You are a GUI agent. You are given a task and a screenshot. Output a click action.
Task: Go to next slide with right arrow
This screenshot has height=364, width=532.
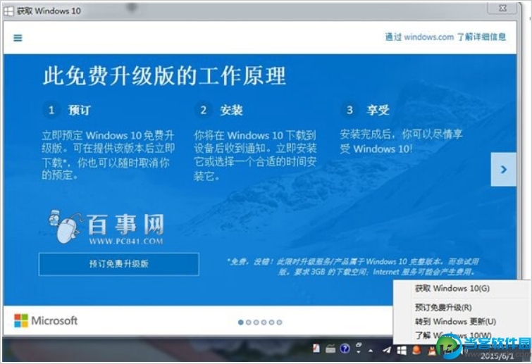point(504,169)
